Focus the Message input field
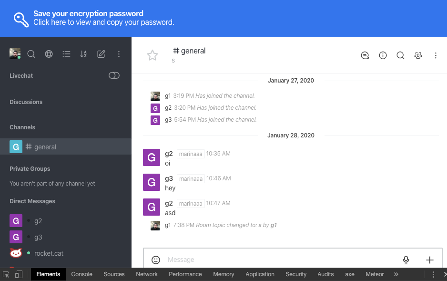447x281 pixels. [282, 260]
